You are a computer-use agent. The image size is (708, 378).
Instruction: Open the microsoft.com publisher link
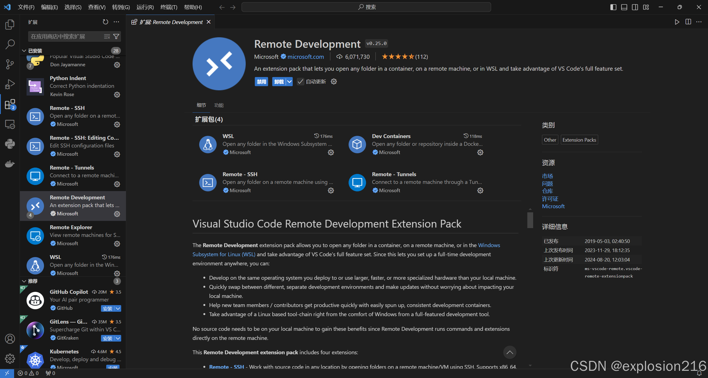tap(305, 57)
